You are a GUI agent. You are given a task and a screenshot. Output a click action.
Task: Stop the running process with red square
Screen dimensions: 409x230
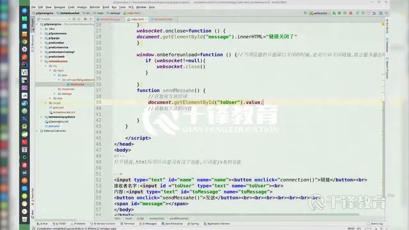(x=351, y=13)
